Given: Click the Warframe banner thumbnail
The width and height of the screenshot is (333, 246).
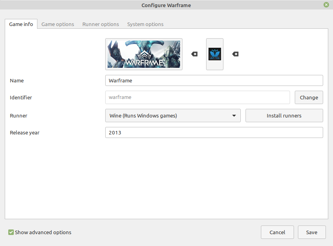Looking at the screenshot, I should [x=144, y=54].
